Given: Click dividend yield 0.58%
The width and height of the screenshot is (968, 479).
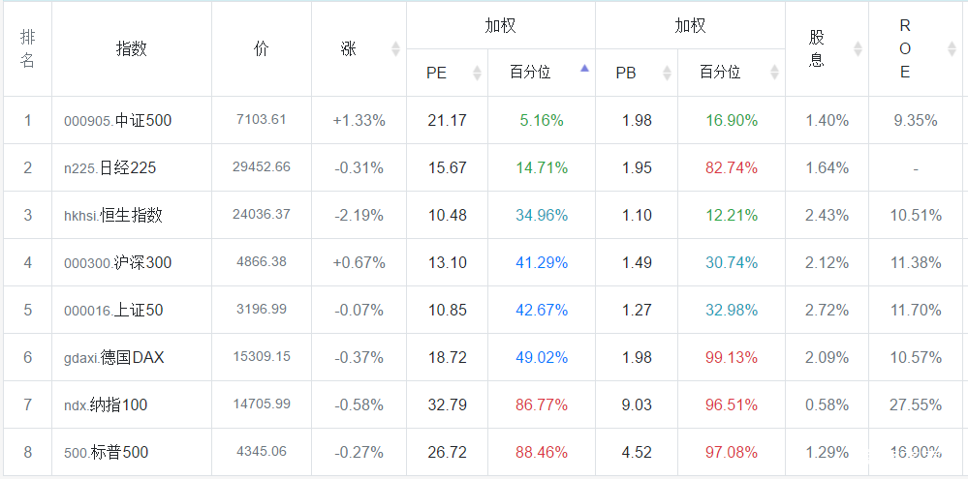Looking at the screenshot, I should pyautogui.click(x=827, y=405).
